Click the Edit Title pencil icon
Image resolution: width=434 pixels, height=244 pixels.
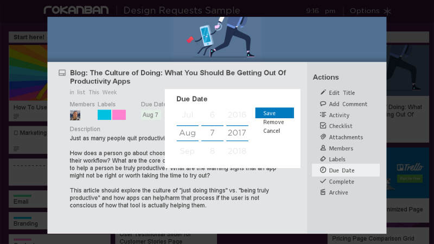click(323, 93)
